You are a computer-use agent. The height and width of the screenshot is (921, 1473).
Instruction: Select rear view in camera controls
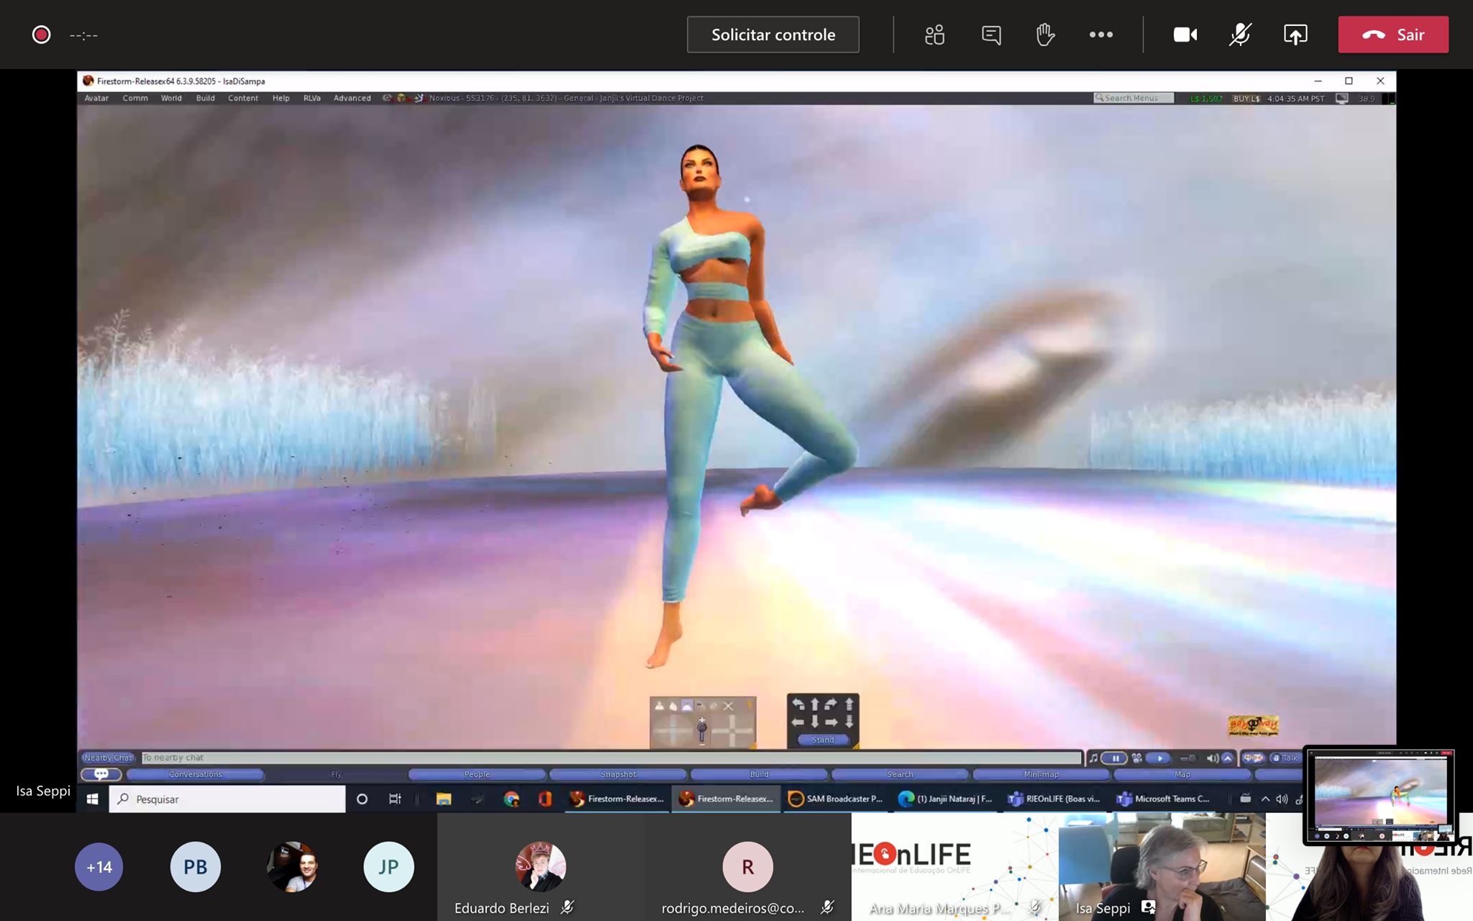687,706
